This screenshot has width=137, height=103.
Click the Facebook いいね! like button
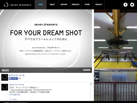[13, 79]
